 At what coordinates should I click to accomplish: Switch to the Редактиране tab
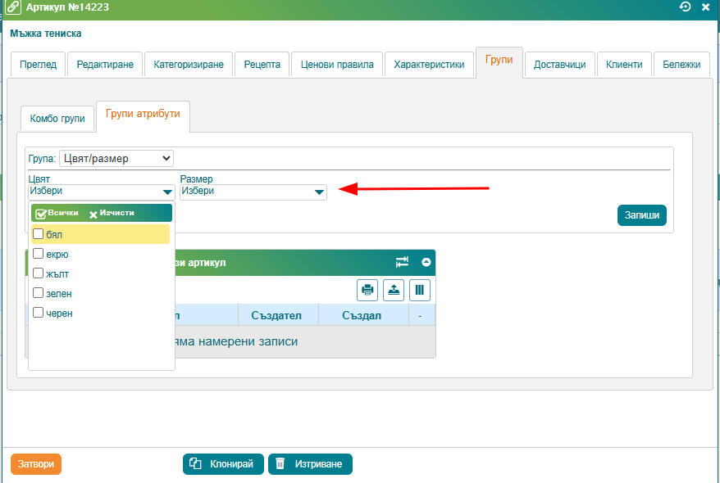coord(105,65)
